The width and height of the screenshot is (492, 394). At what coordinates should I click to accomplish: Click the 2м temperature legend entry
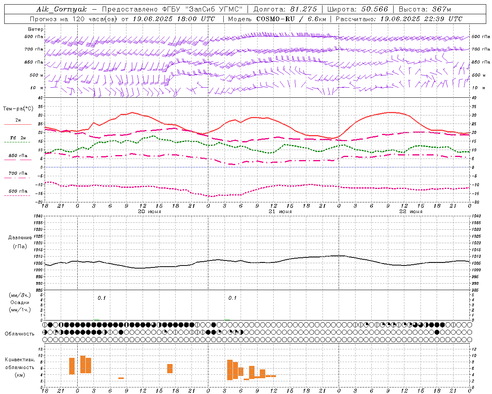pos(18,120)
